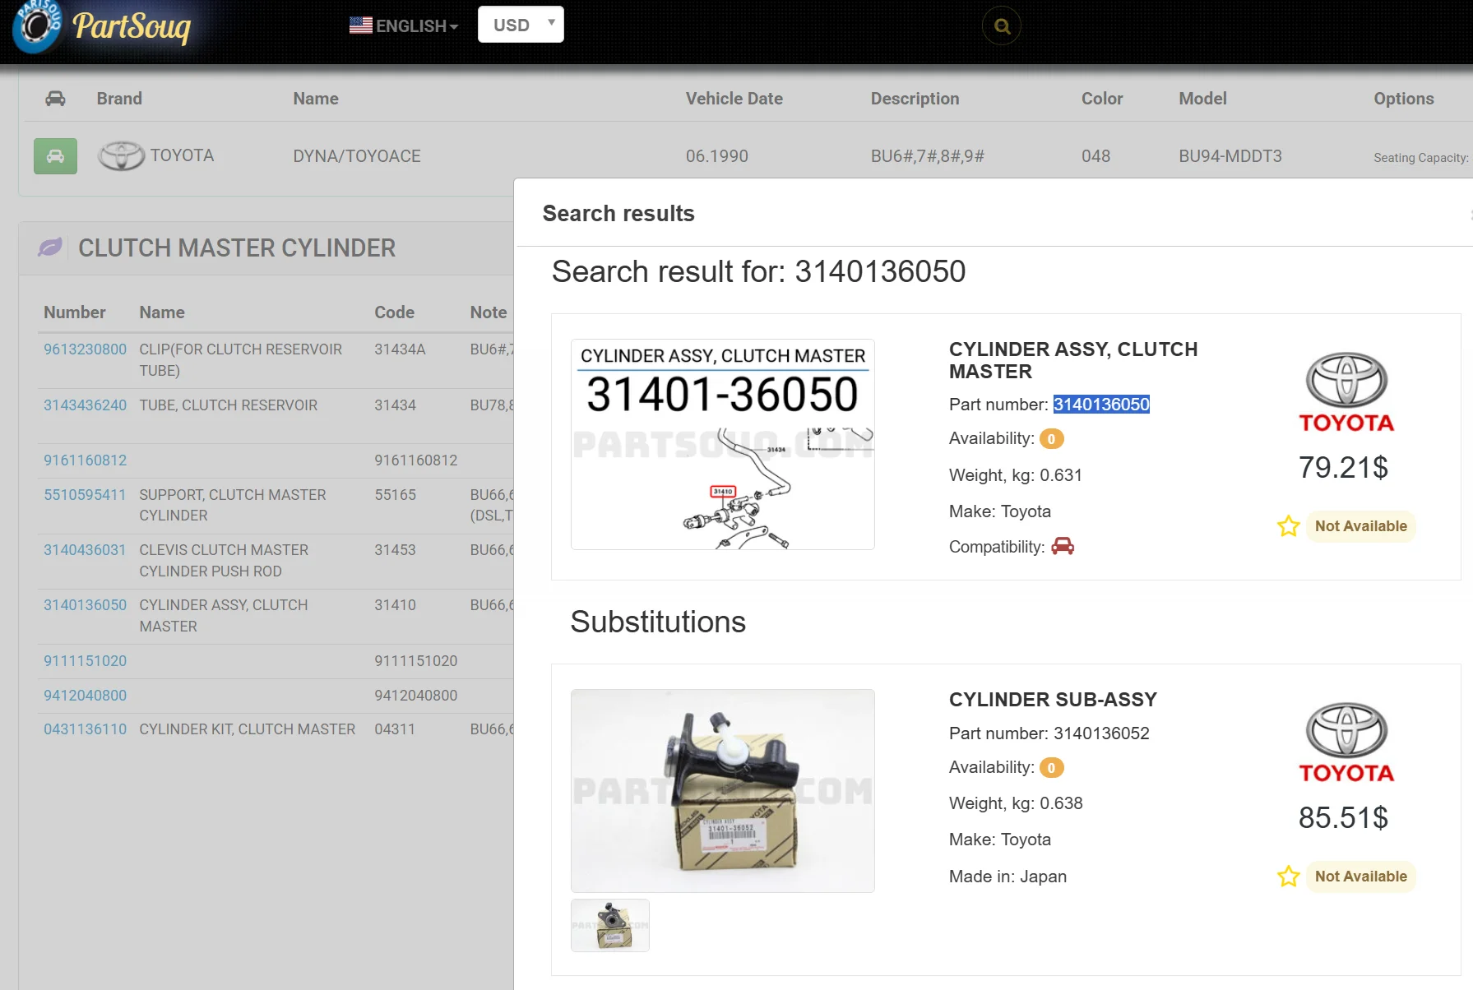Select small thumbnail under cylinder photo

610,925
